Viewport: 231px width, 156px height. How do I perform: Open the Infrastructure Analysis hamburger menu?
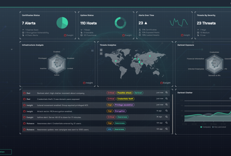92,50
